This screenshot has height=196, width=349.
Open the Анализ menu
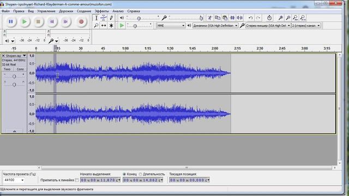tap(118, 11)
